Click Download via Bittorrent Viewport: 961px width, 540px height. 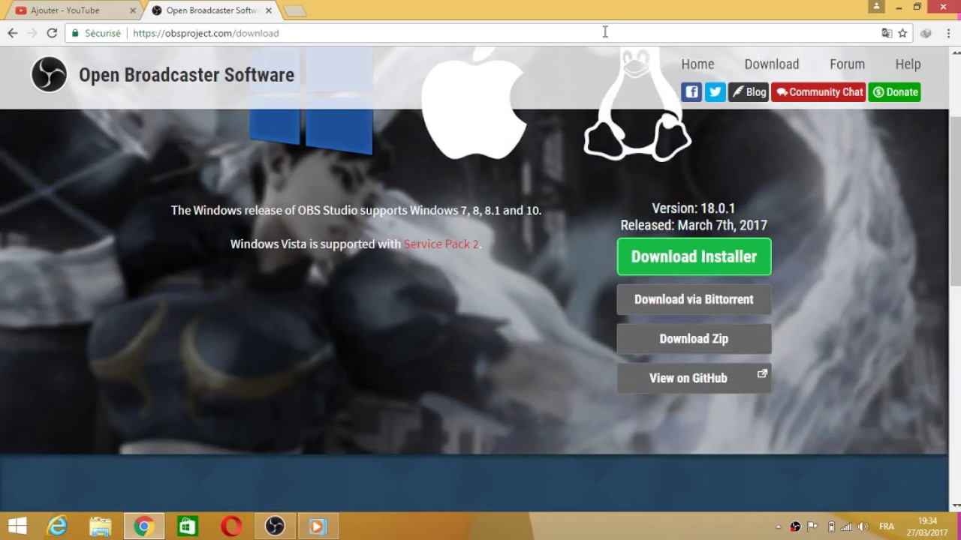(x=694, y=299)
